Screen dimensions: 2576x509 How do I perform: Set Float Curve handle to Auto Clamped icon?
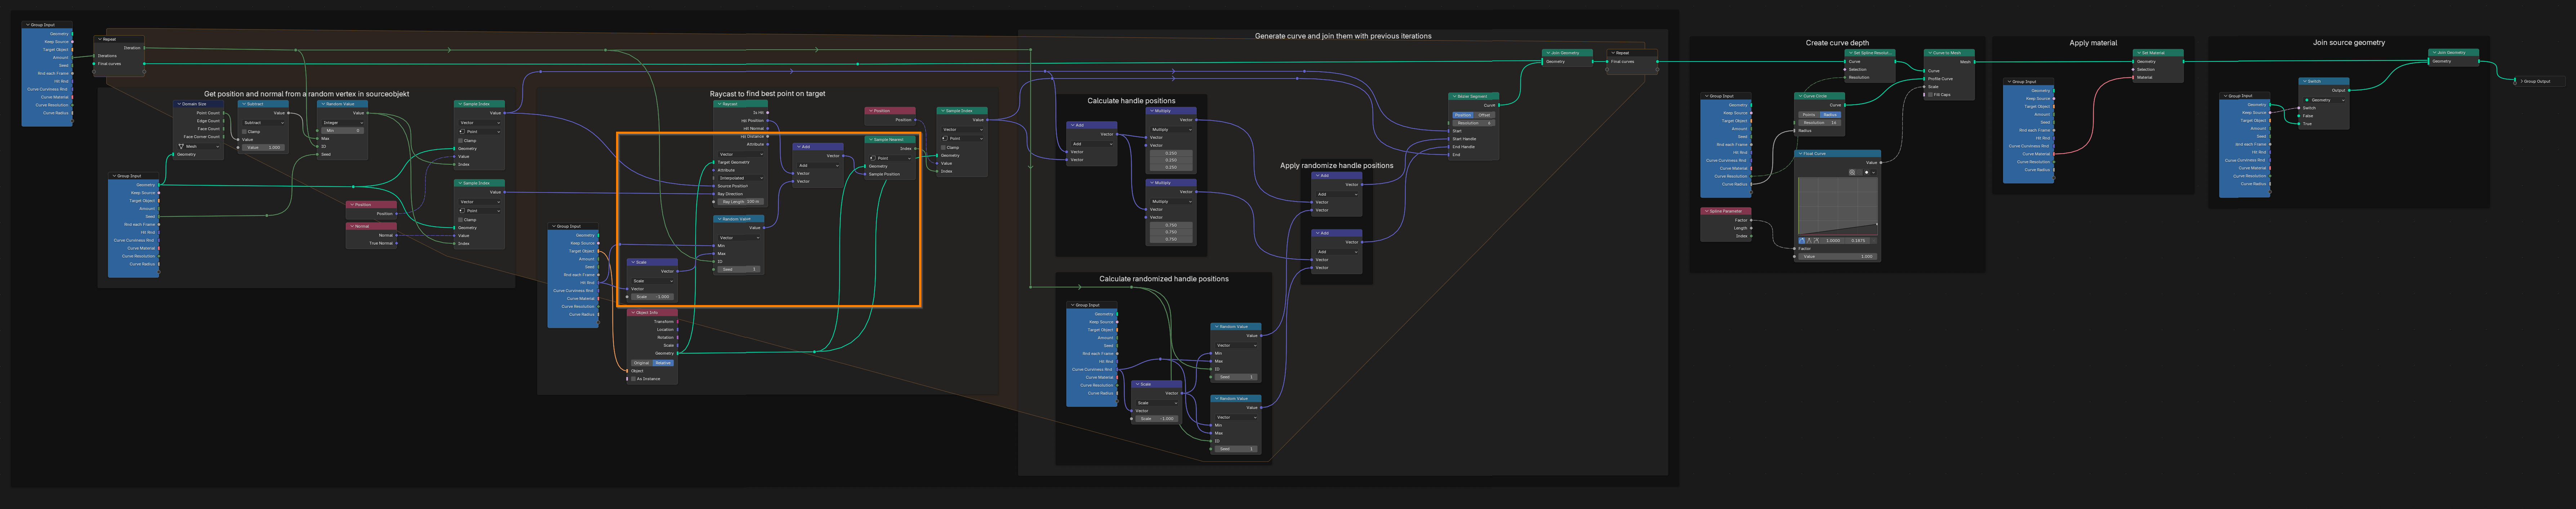[1816, 241]
